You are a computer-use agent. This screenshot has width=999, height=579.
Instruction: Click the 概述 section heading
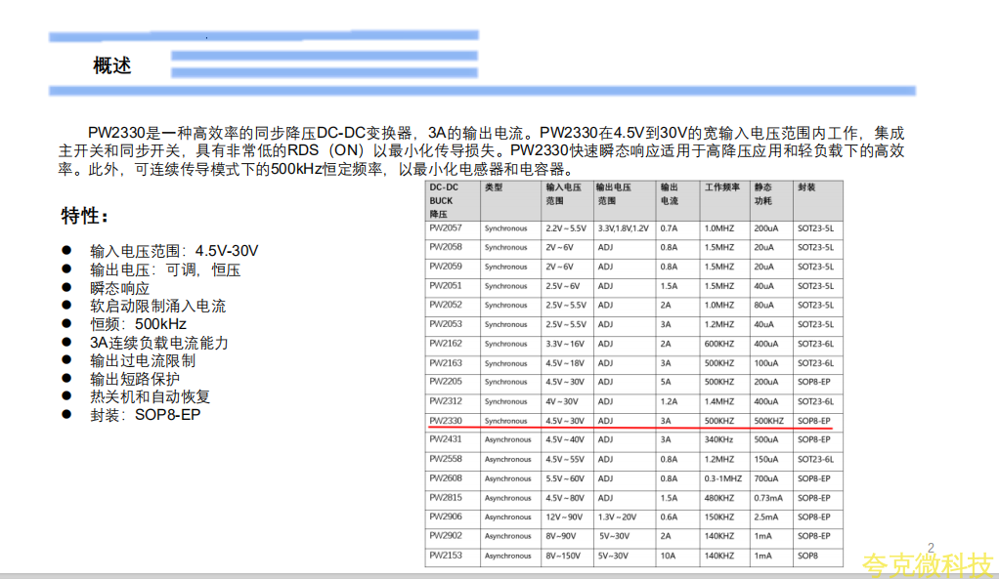pyautogui.click(x=112, y=65)
